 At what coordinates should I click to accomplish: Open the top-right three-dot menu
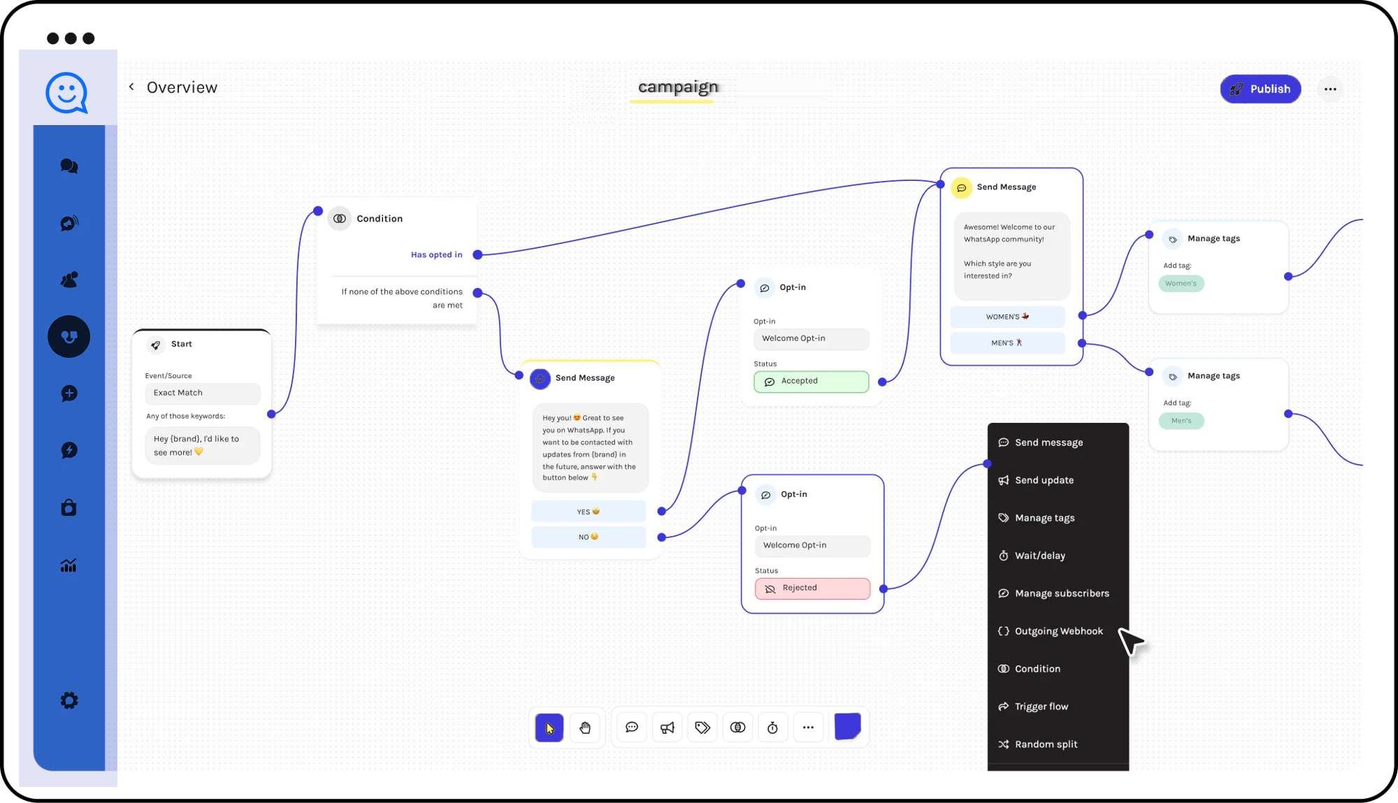click(x=1330, y=89)
